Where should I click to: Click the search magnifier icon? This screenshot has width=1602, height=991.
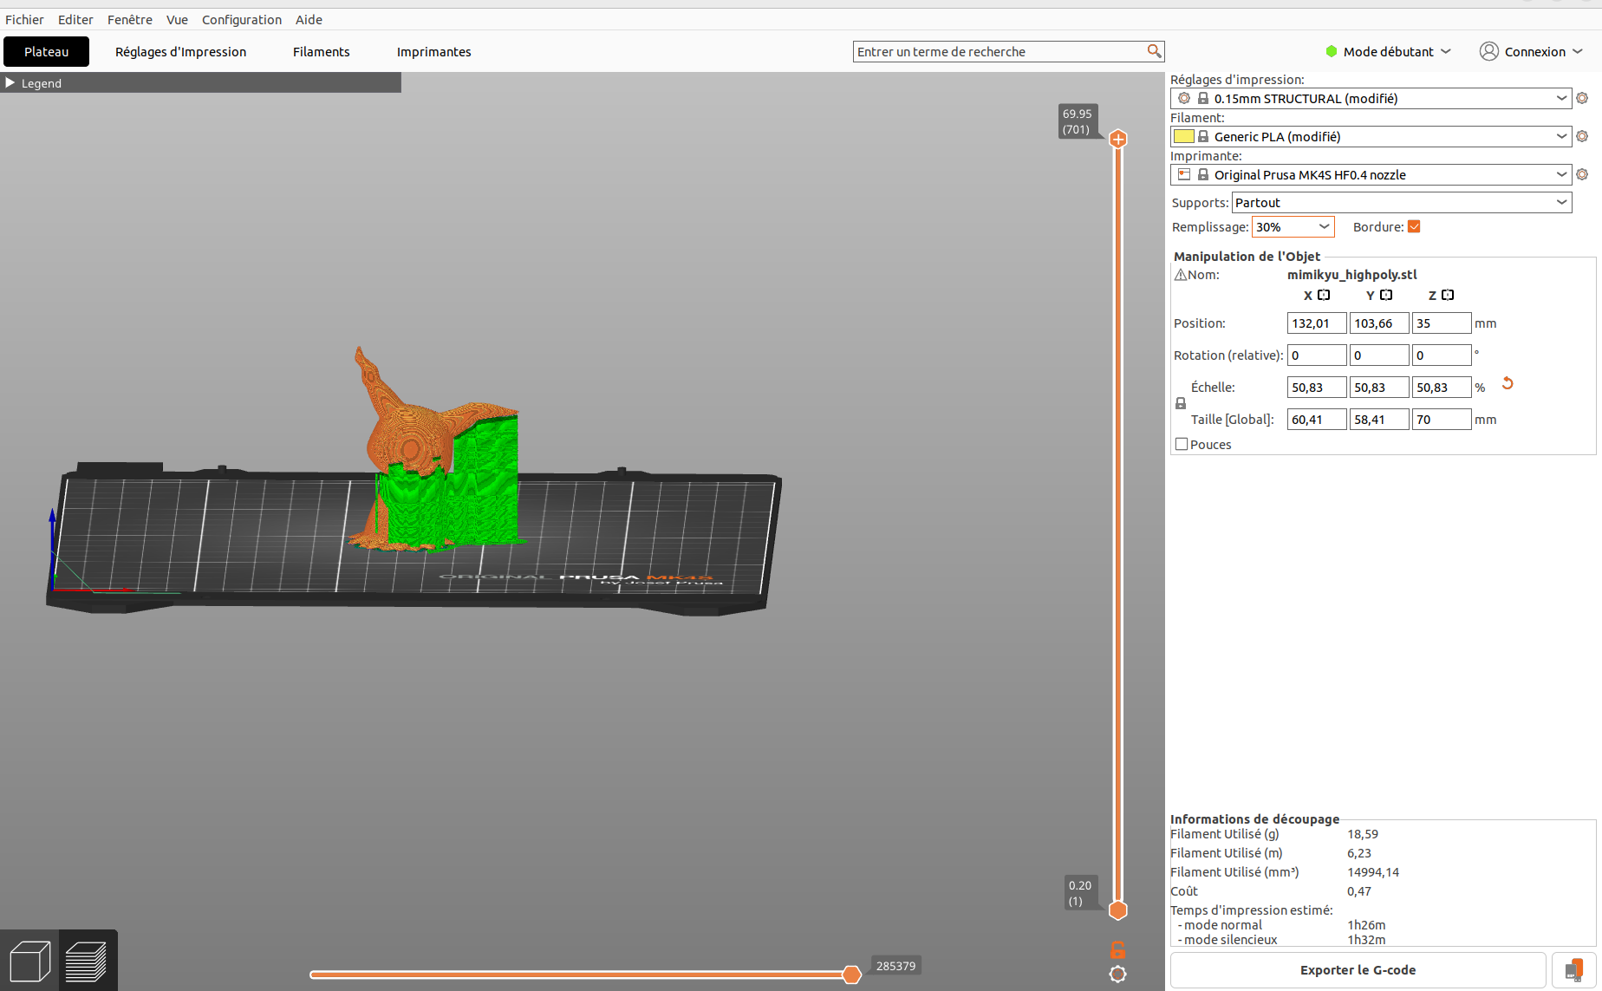coord(1154,51)
